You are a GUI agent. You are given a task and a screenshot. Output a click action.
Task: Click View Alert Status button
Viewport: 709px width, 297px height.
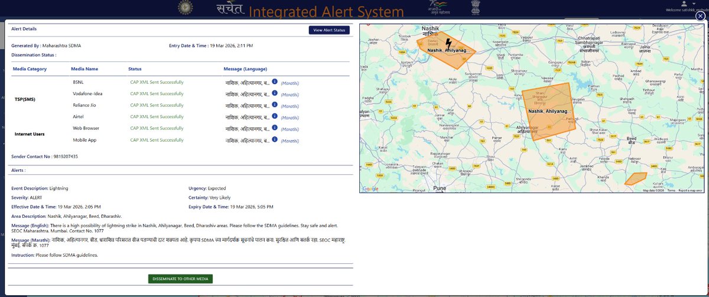[329, 30]
